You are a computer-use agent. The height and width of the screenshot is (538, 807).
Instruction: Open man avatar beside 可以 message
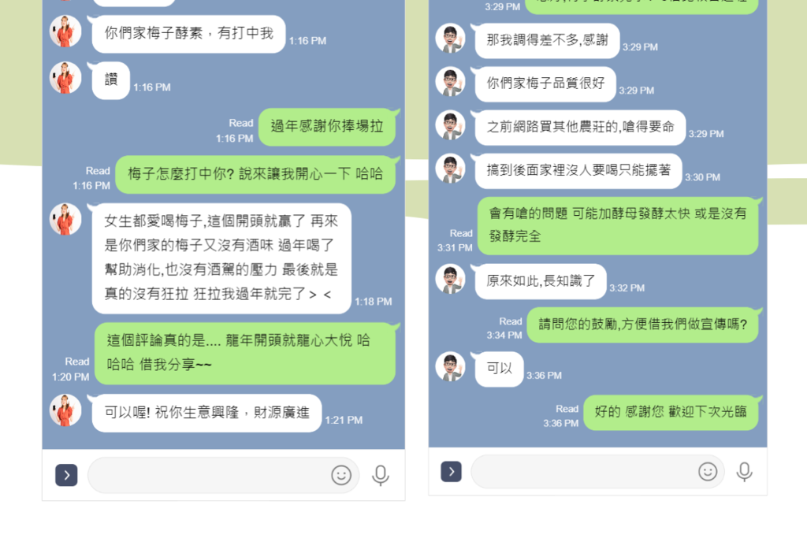click(450, 367)
